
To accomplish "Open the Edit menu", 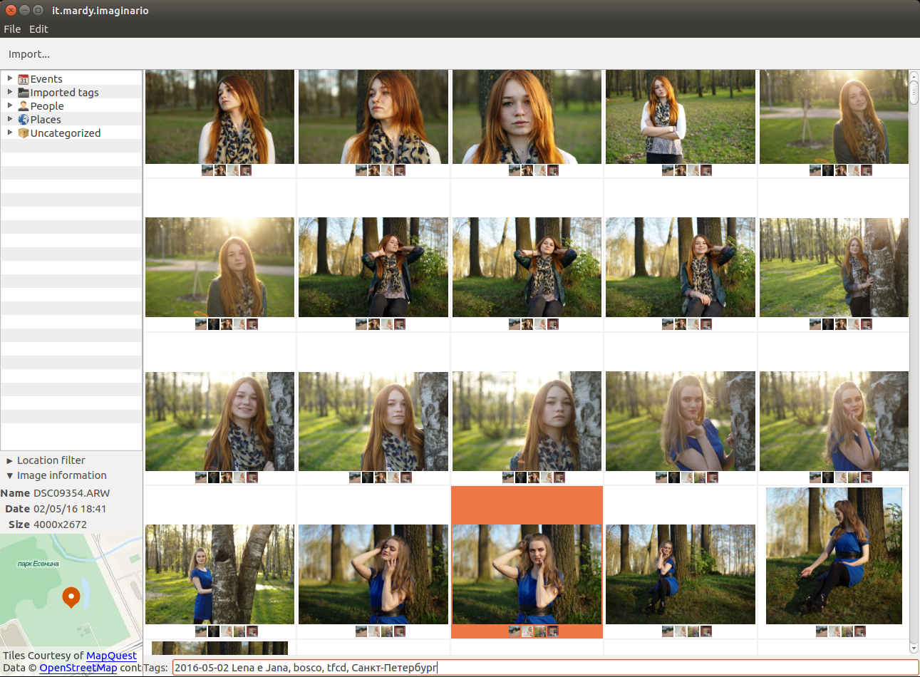I will (38, 29).
